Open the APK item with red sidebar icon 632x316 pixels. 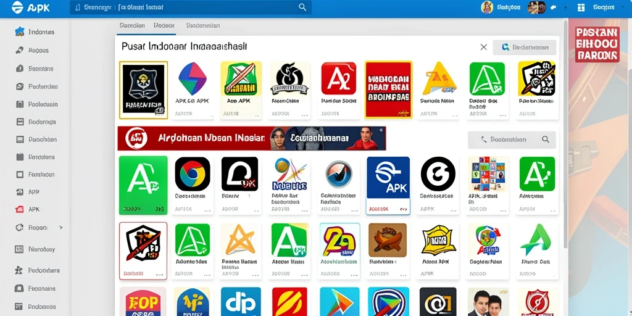34,210
